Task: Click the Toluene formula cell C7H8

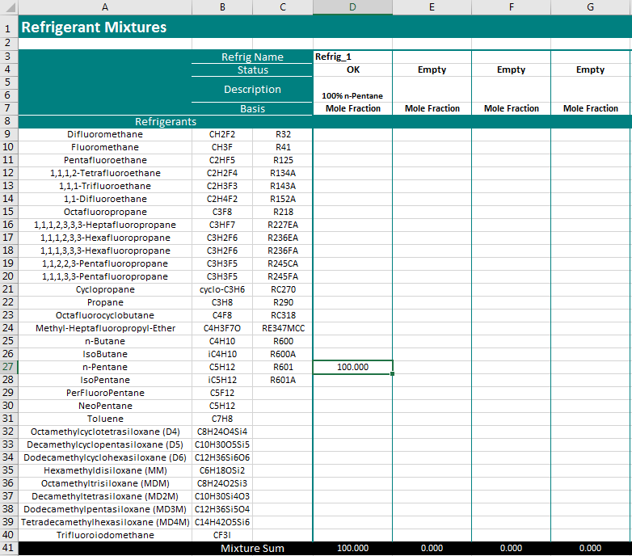Action: pyautogui.click(x=222, y=419)
